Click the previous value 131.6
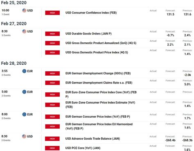Screen dimensions: 194x151 pyautogui.click(x=187, y=14)
